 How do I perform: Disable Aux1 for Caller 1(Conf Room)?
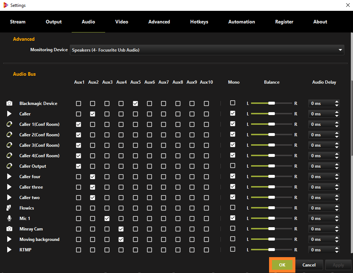point(79,124)
